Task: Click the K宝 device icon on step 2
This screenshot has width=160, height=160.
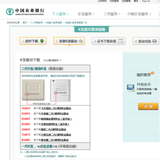Action: tap(81, 41)
